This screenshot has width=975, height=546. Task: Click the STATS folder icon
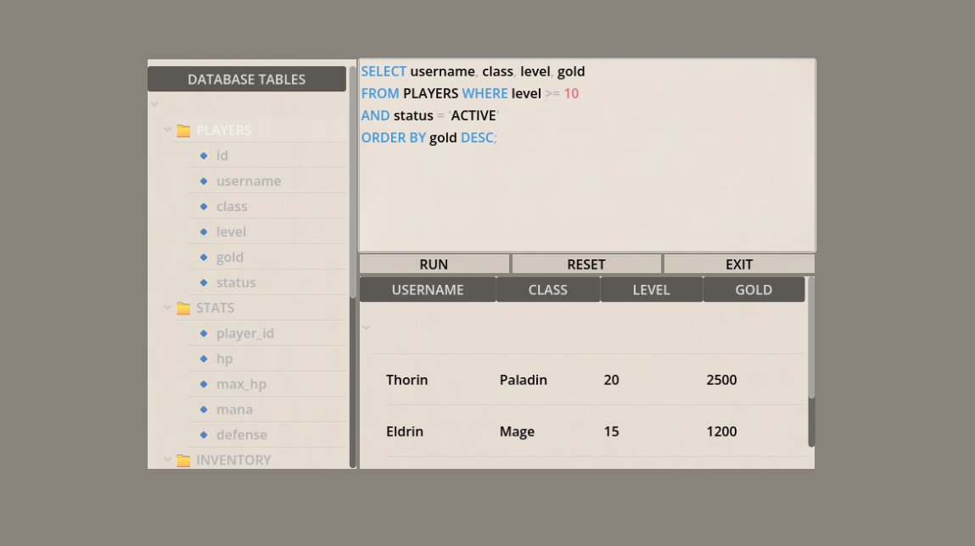[183, 308]
